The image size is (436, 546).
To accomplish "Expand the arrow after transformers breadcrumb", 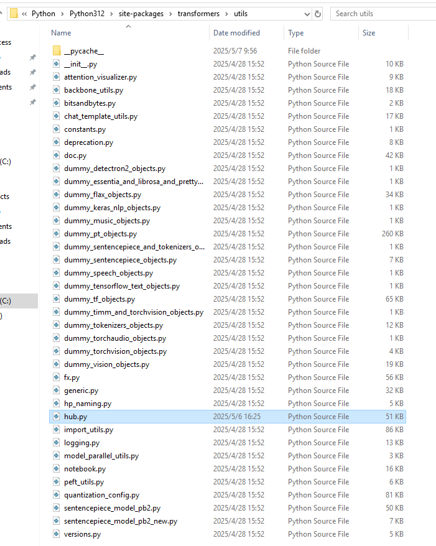I will click(x=226, y=14).
